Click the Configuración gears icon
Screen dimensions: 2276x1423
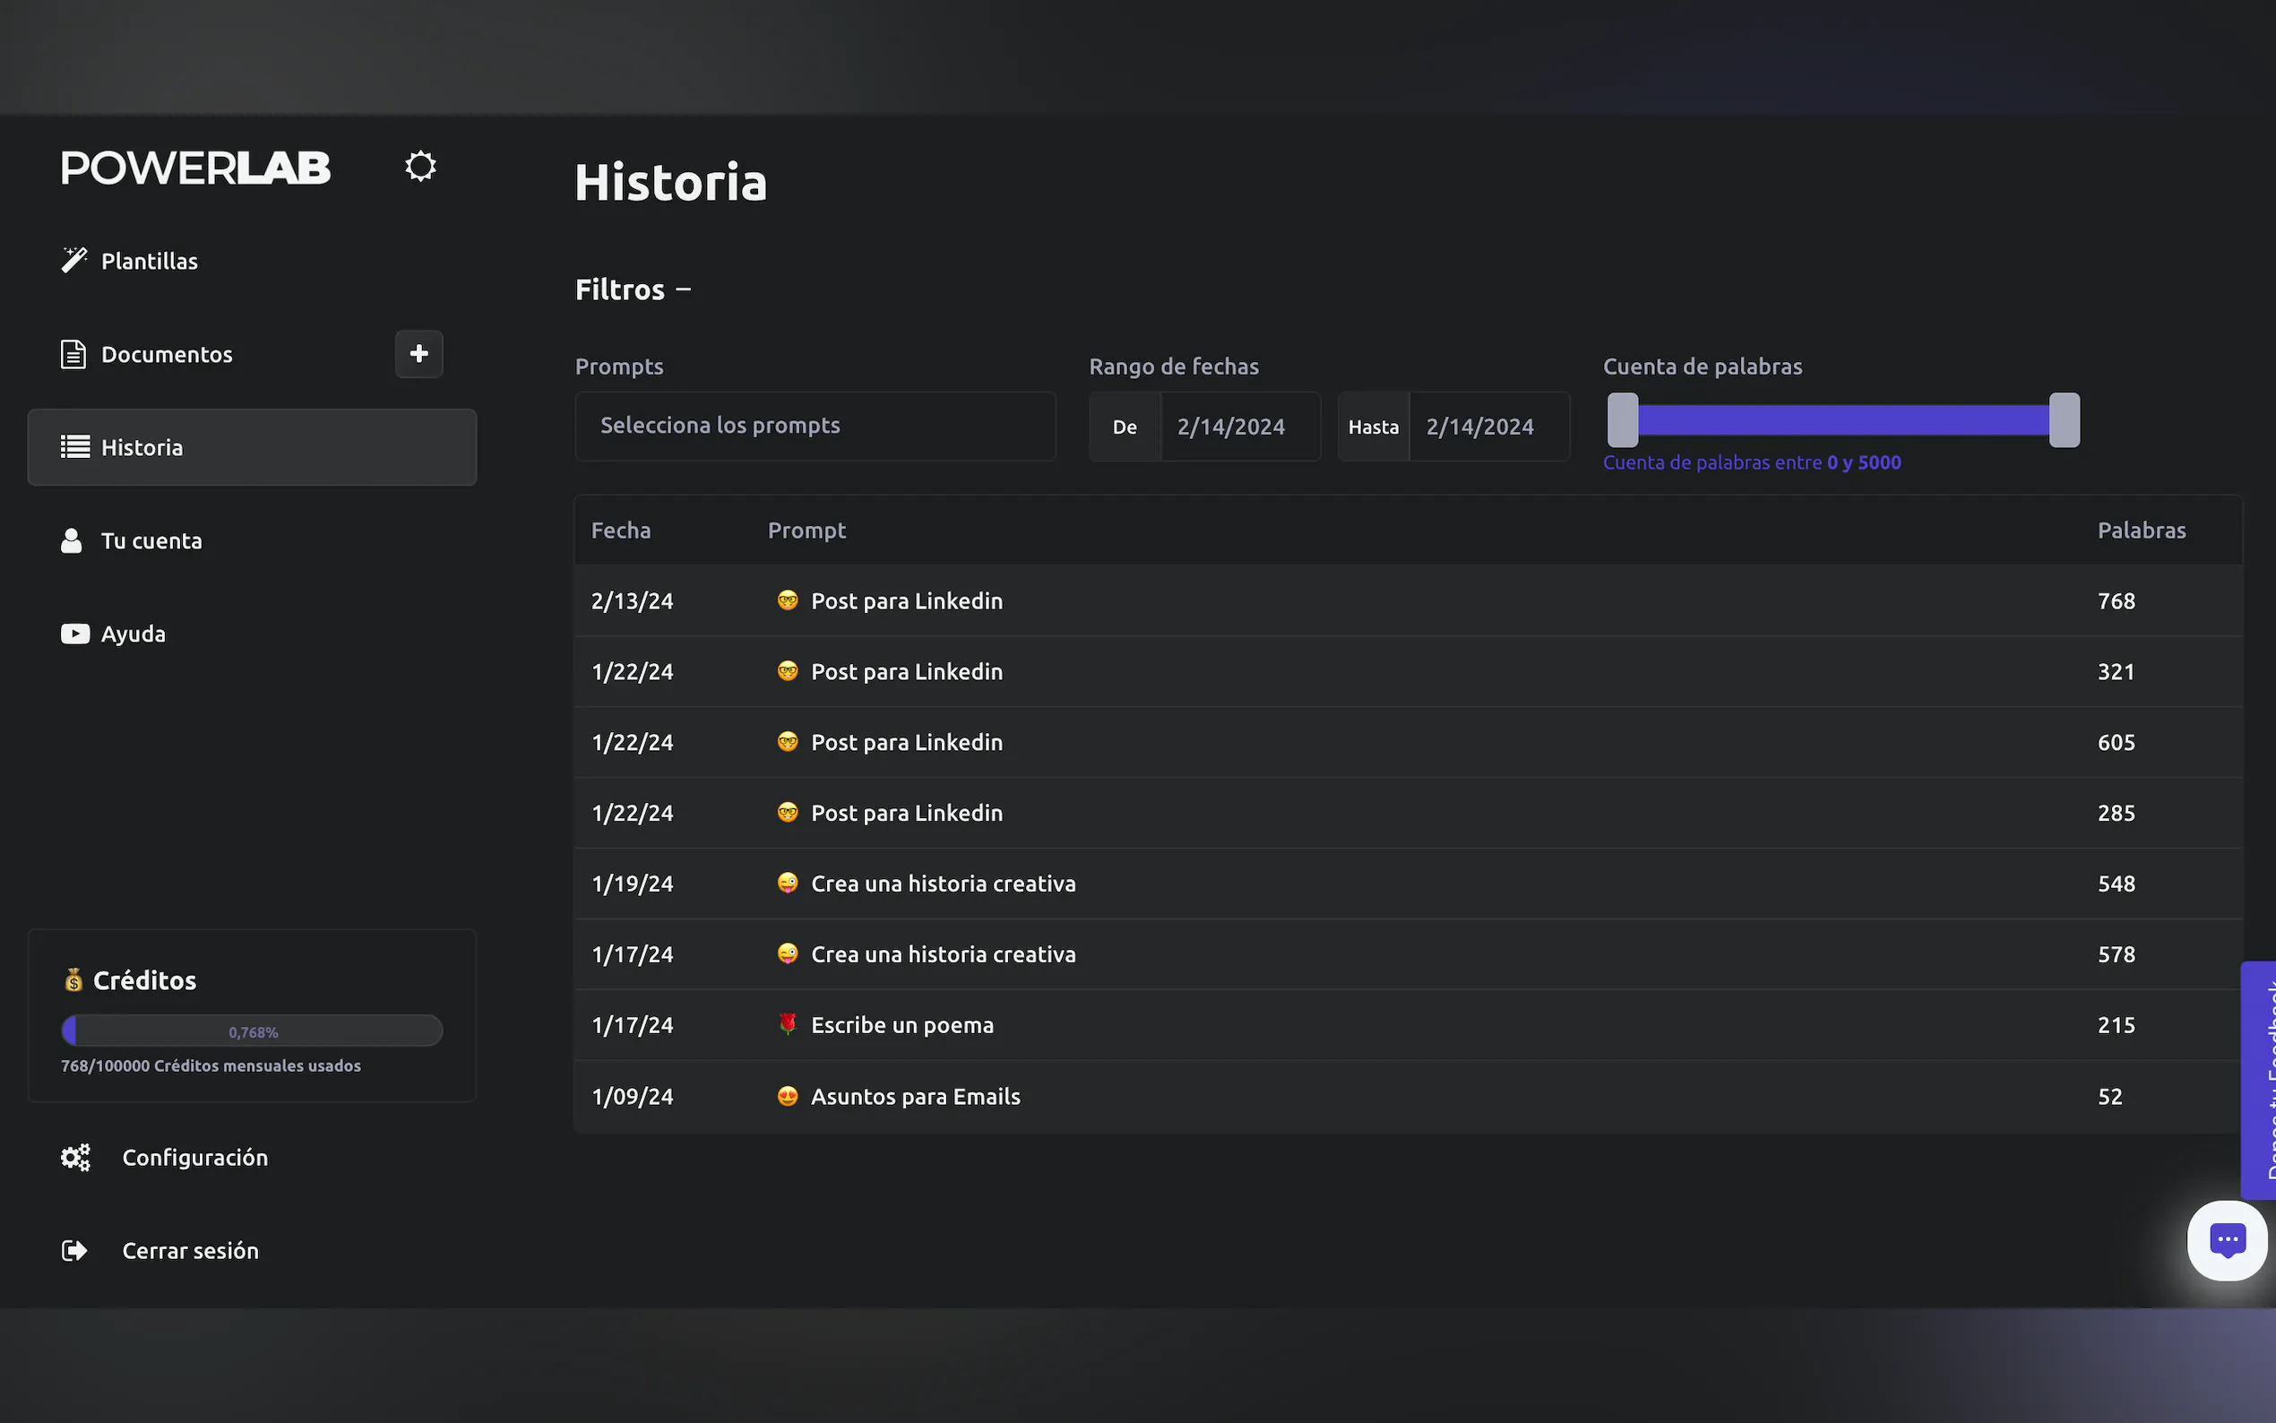pyautogui.click(x=75, y=1158)
